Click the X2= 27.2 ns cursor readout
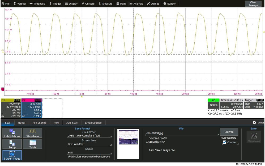265x166 pixels. coord(215,114)
